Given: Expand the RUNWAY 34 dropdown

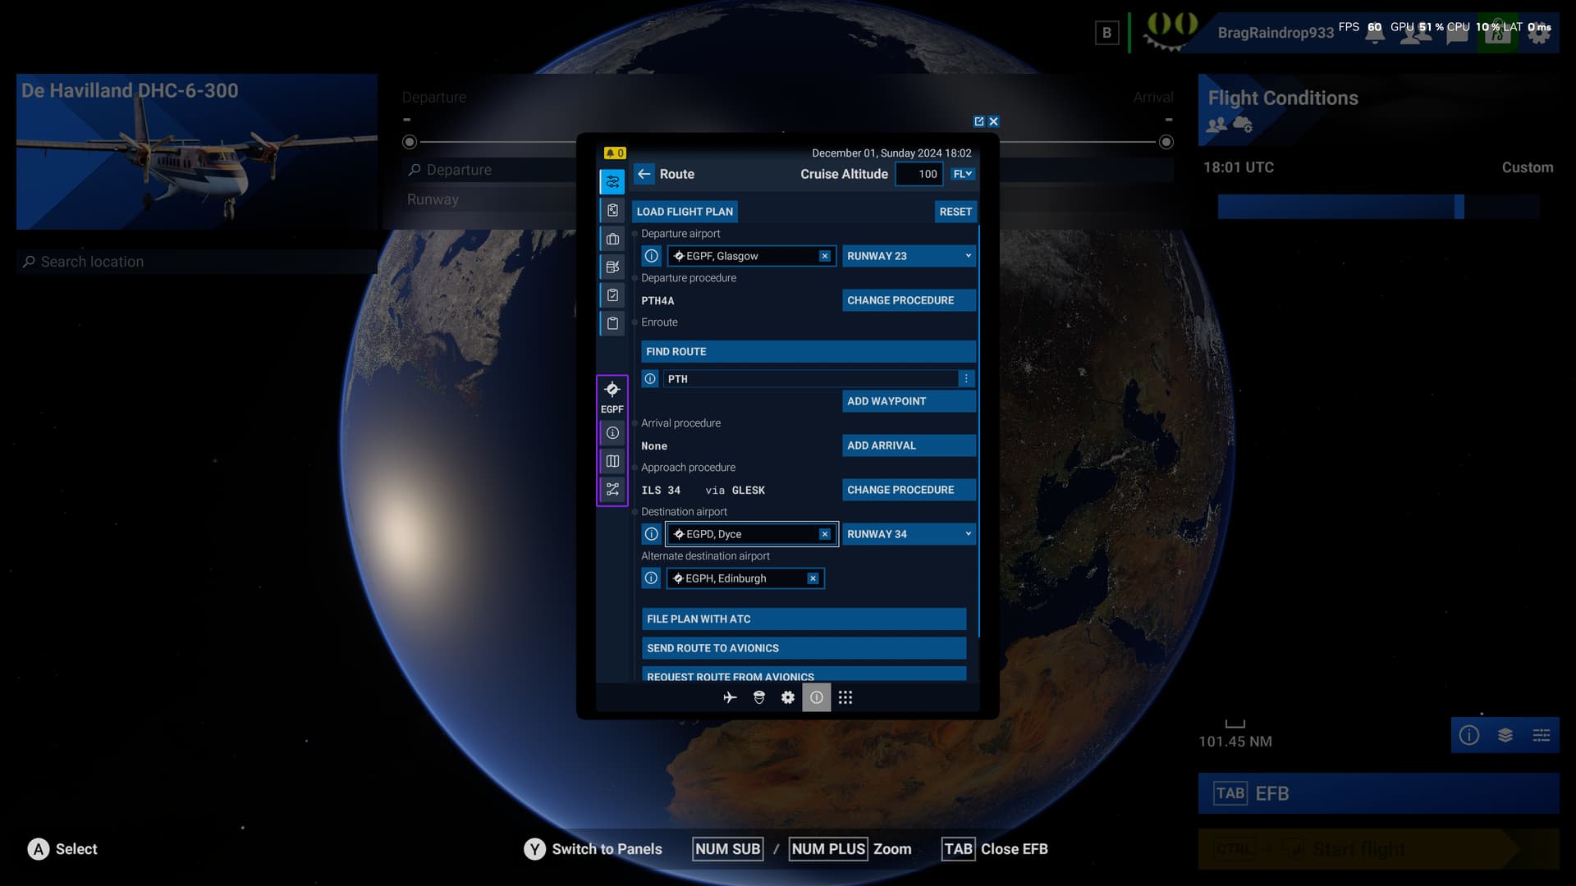Looking at the screenshot, I should (x=909, y=534).
